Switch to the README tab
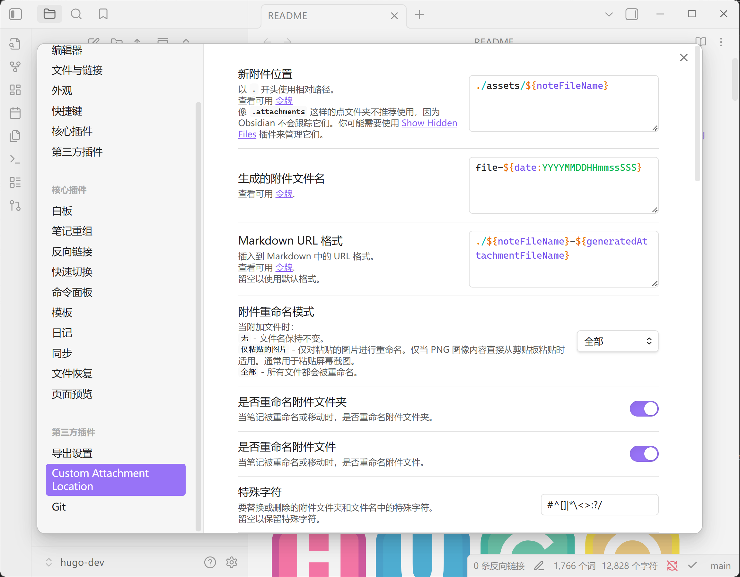 (x=287, y=16)
